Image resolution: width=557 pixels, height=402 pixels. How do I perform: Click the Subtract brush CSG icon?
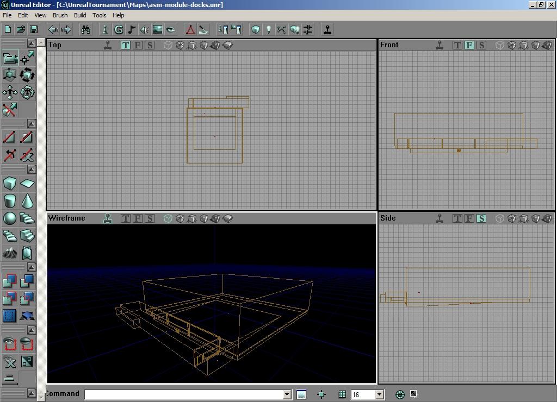point(27,281)
